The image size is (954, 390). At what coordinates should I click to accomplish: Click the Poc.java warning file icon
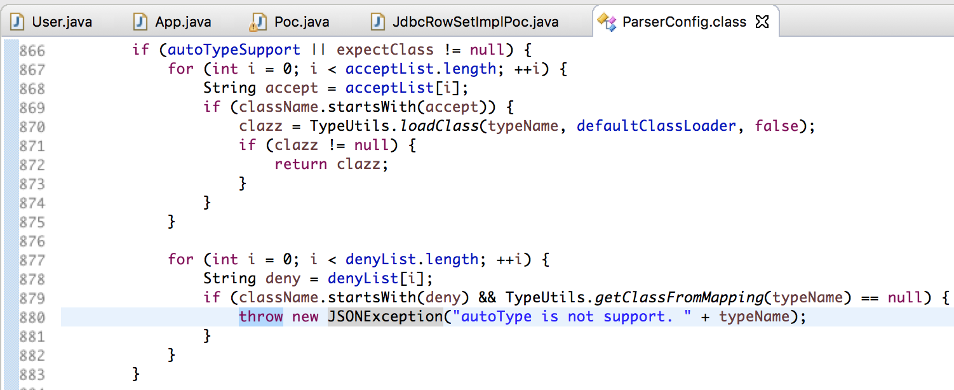coord(257,23)
